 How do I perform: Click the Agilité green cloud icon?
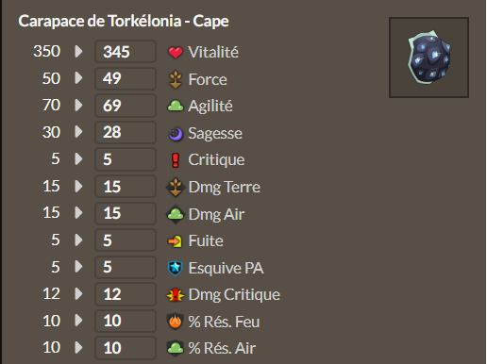click(176, 106)
